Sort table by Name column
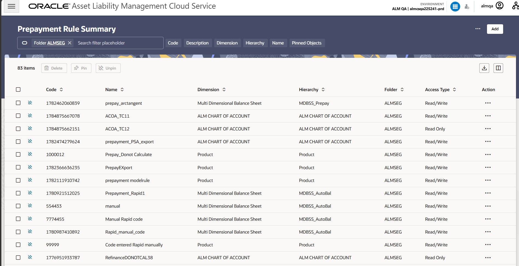The image size is (519, 266). (122, 89)
